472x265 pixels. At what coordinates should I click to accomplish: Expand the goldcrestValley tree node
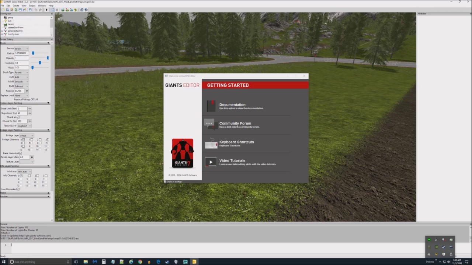point(2,31)
